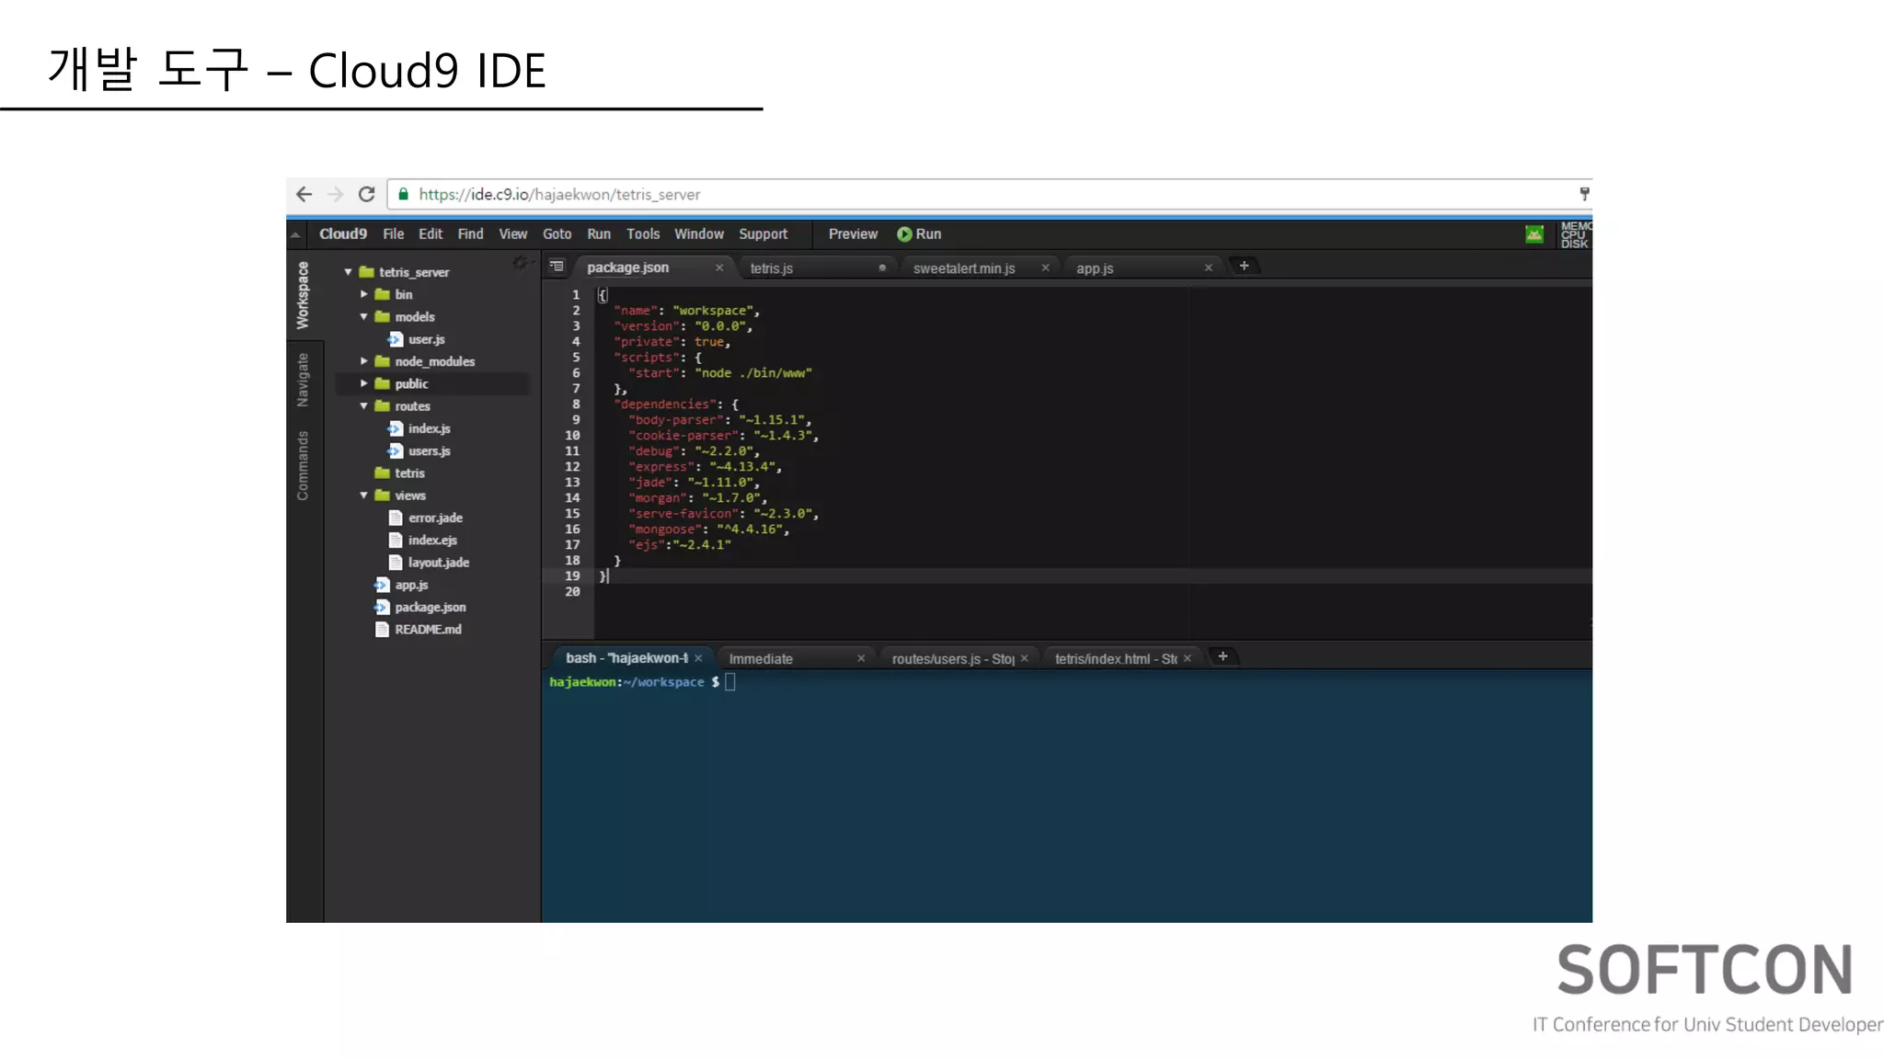Click the browser forward arrow
This screenshot has height=1059, width=1884.
coord(336,194)
